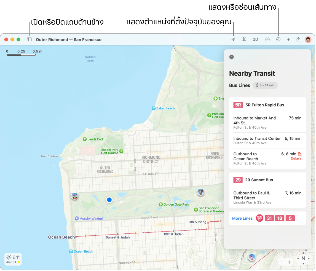Open 5R Fulton Rapid Bus line
316x271 pixels.
[267, 105]
